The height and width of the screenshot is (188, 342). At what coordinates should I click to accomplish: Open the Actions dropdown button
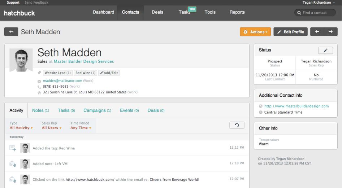coord(255,32)
